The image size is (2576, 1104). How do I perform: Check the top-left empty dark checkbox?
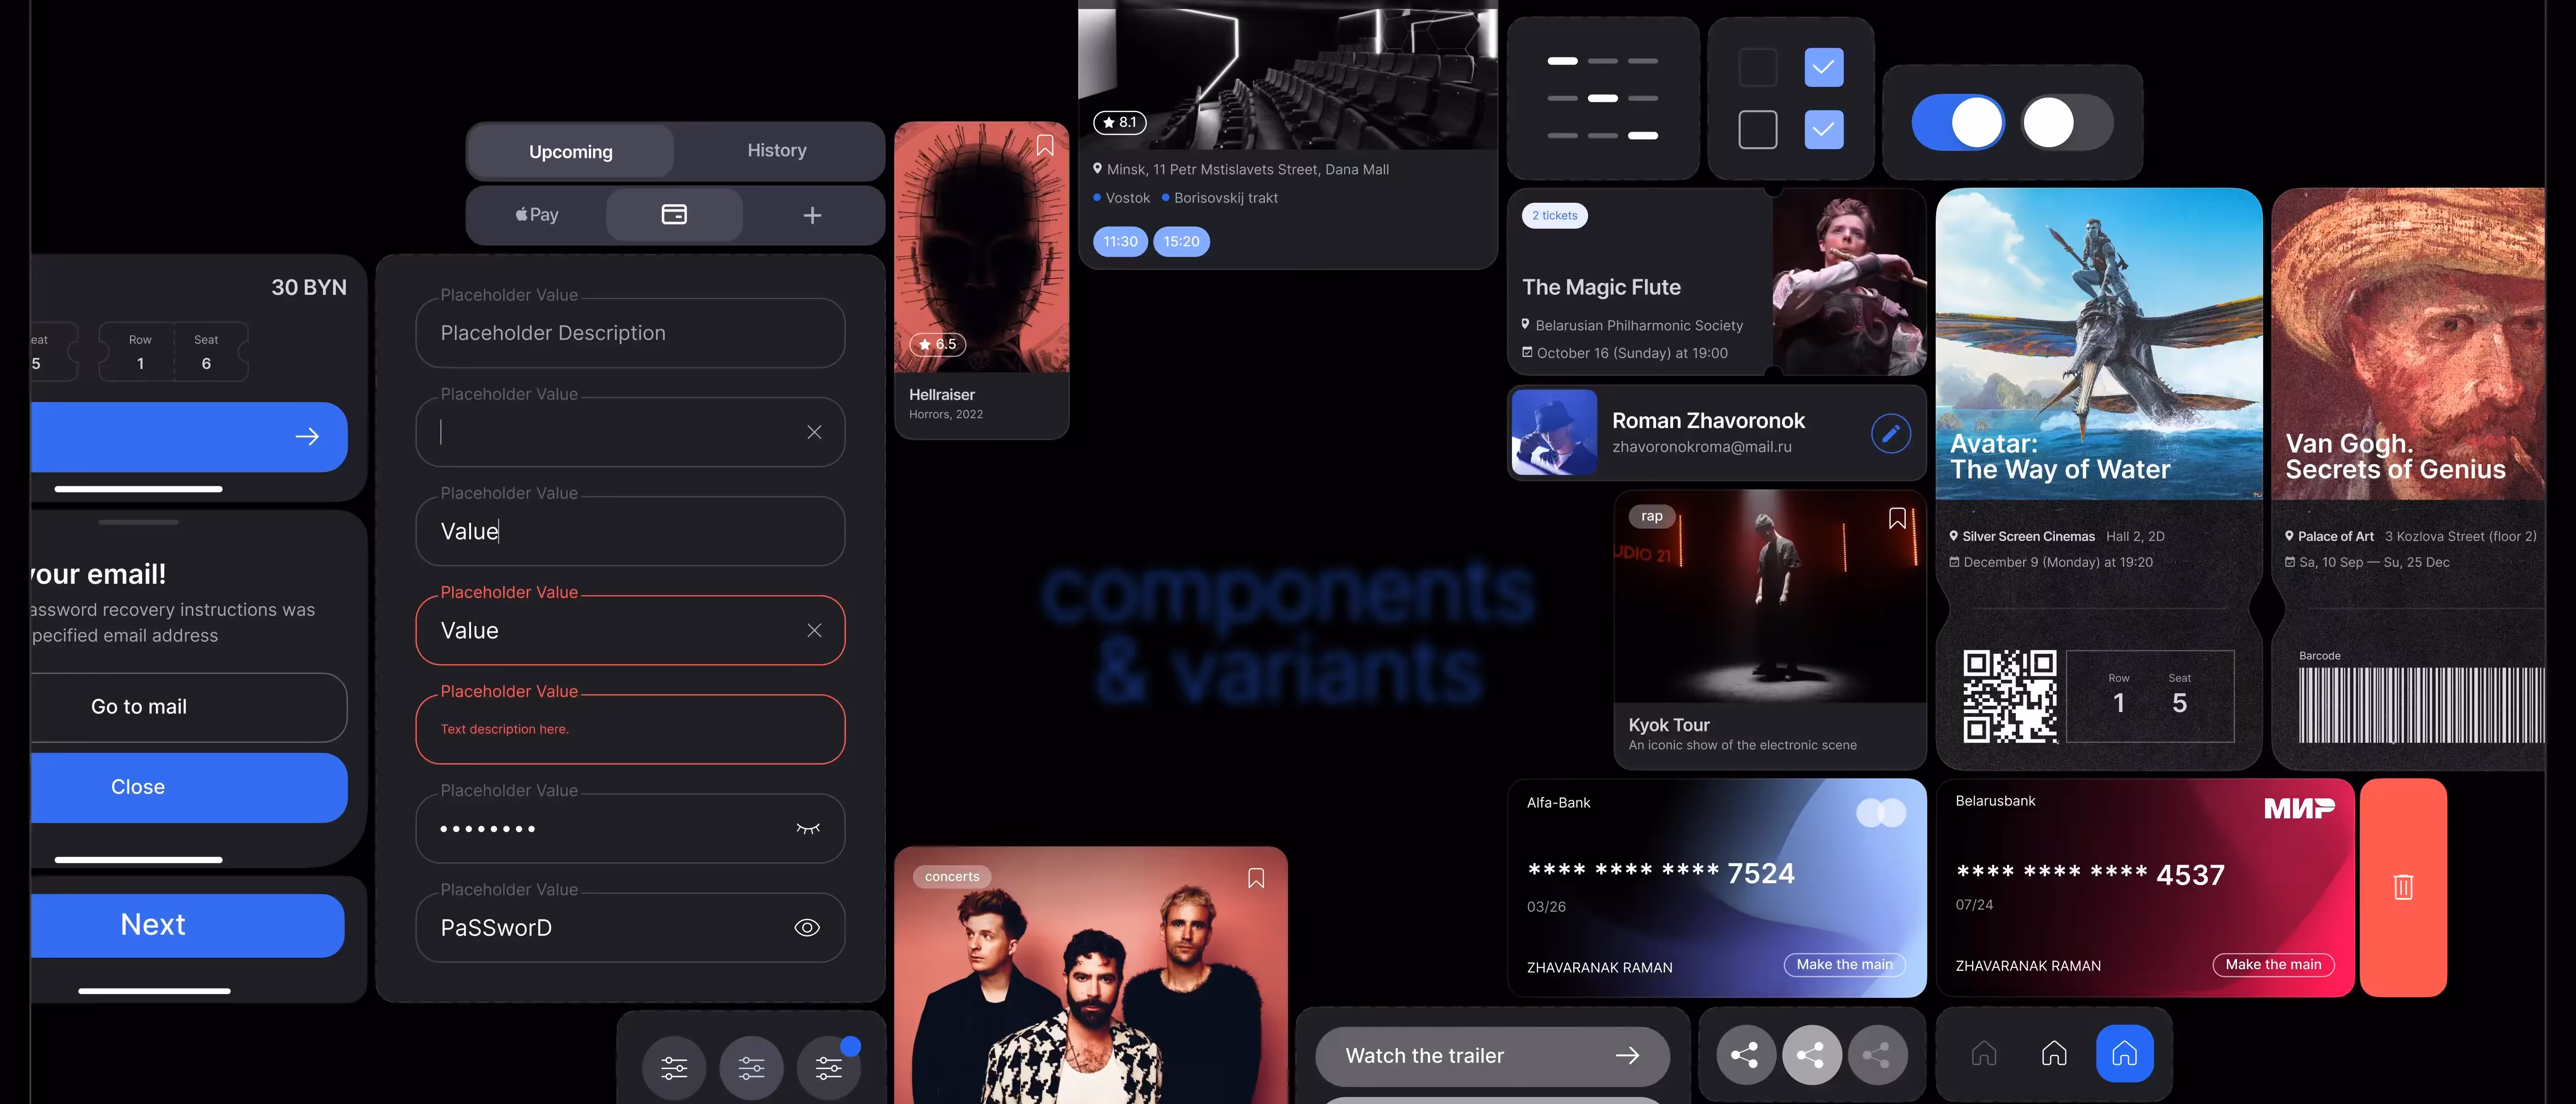(1757, 68)
